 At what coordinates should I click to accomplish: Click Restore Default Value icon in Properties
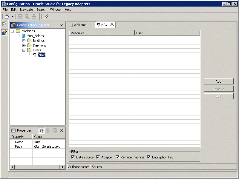[x=55, y=130]
